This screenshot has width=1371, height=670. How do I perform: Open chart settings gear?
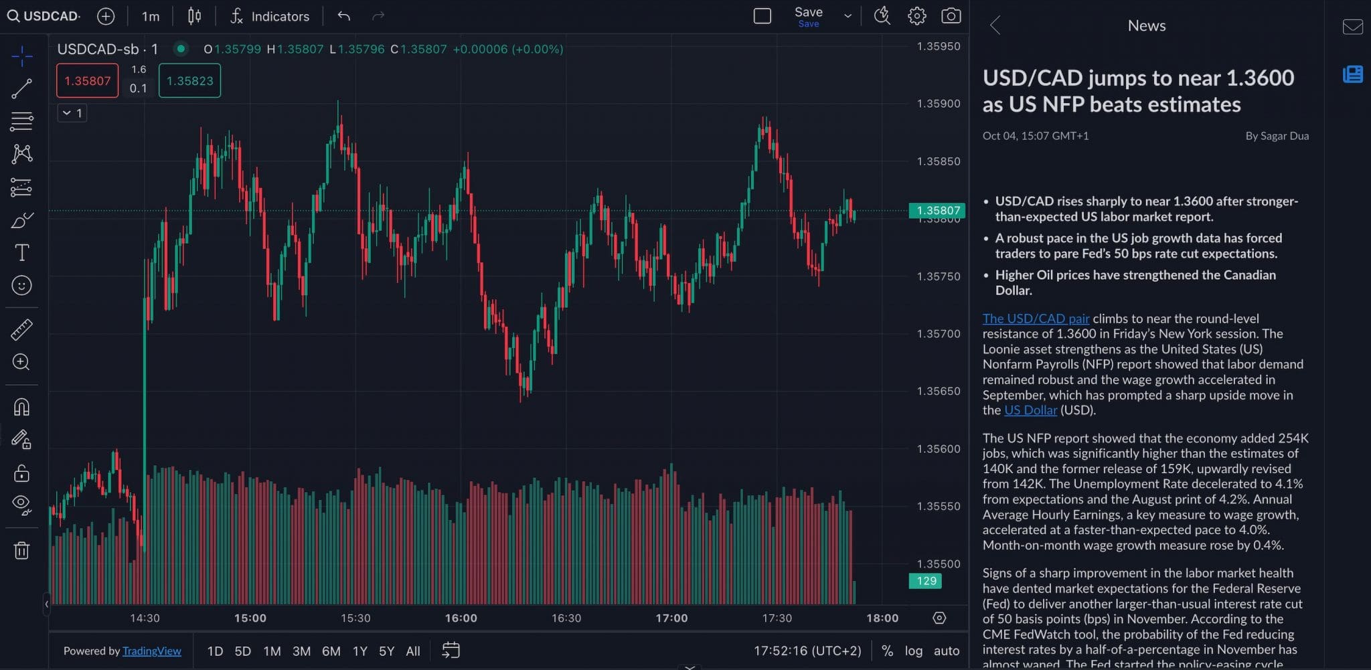point(917,16)
